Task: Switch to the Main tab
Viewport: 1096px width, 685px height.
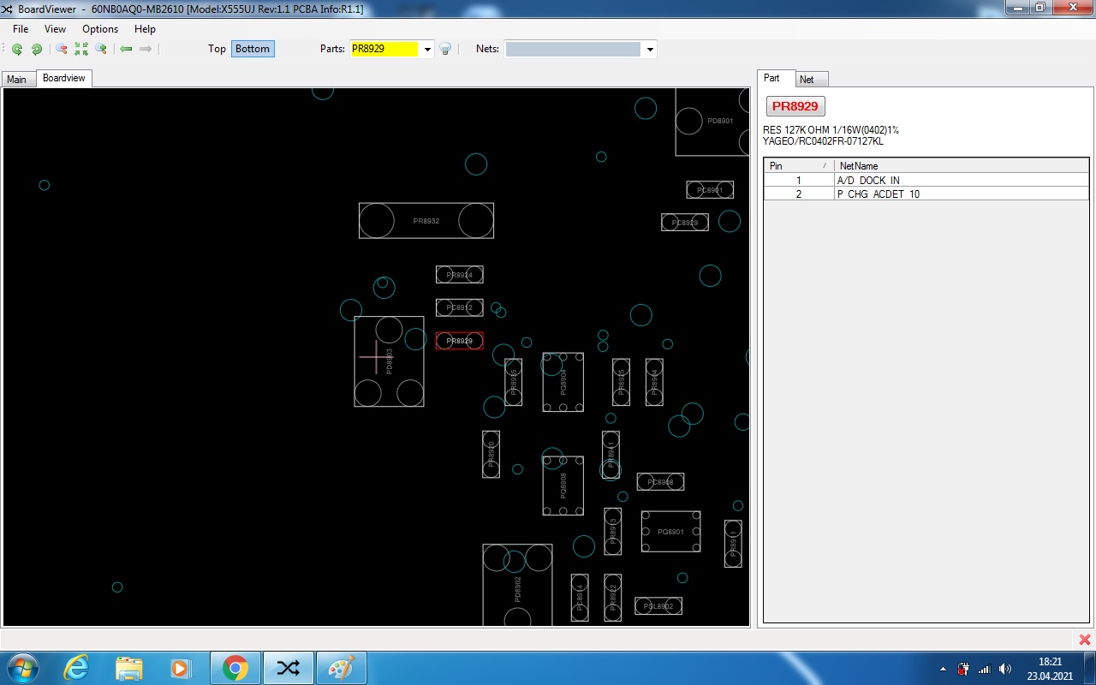Action: (17, 80)
